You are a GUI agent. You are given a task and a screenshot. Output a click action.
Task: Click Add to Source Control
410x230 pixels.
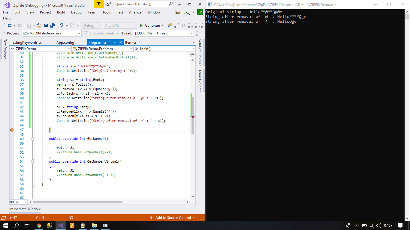pyautogui.click(x=173, y=218)
